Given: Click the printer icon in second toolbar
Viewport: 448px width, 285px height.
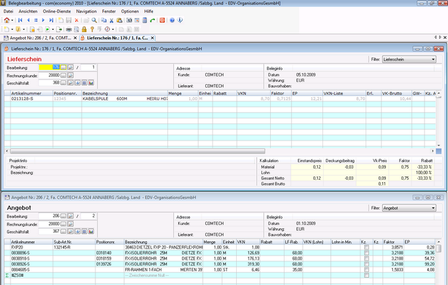Looking at the screenshot, I should tap(69, 29).
